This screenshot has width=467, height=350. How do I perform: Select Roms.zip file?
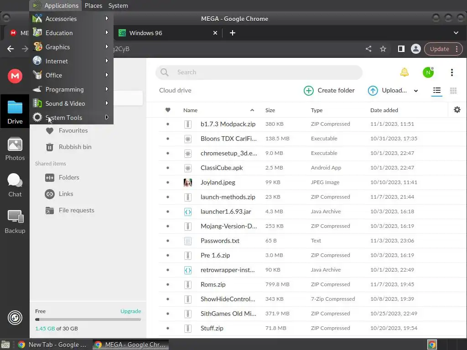coord(312,284)
